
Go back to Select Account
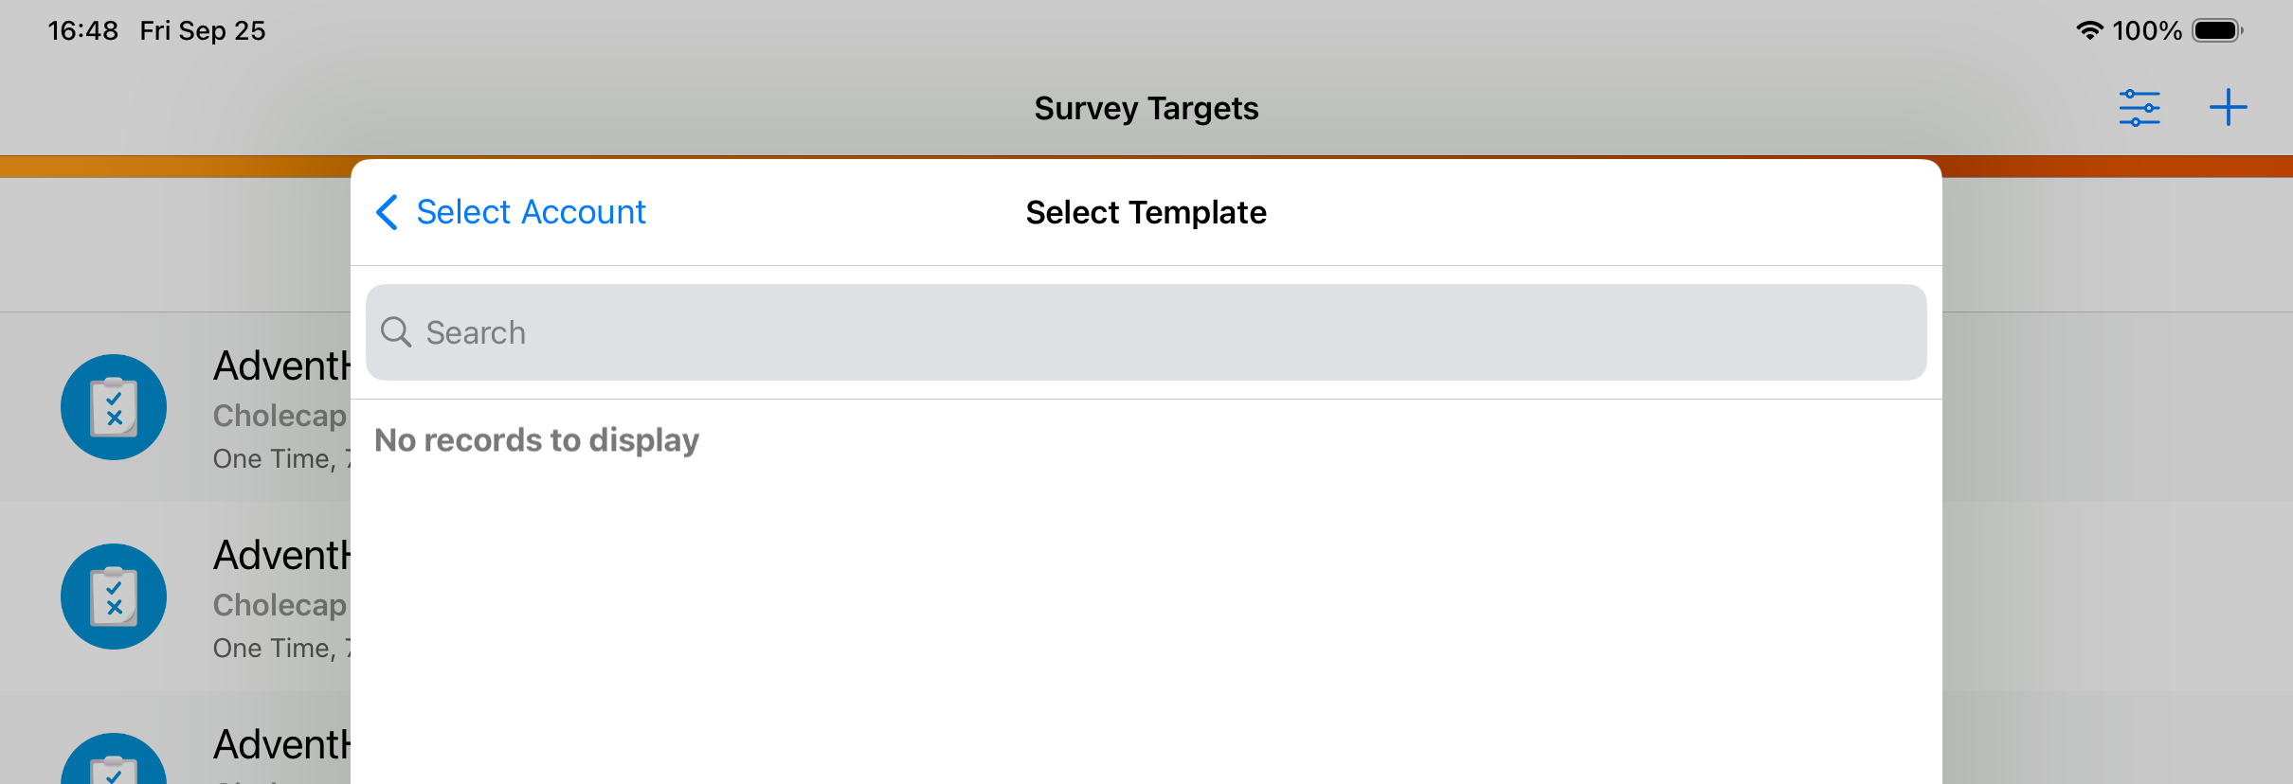click(x=512, y=212)
